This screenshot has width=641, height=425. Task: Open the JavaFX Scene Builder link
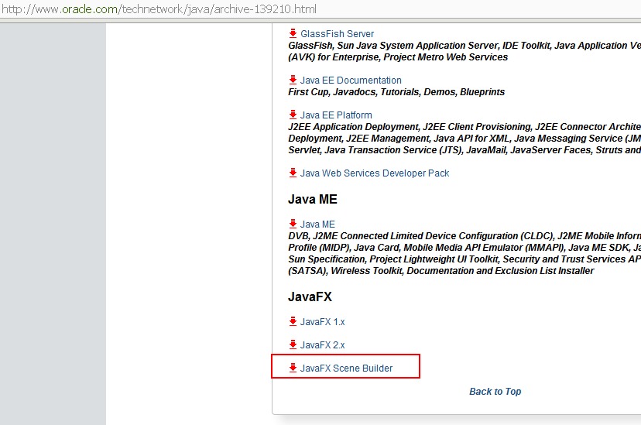[346, 368]
